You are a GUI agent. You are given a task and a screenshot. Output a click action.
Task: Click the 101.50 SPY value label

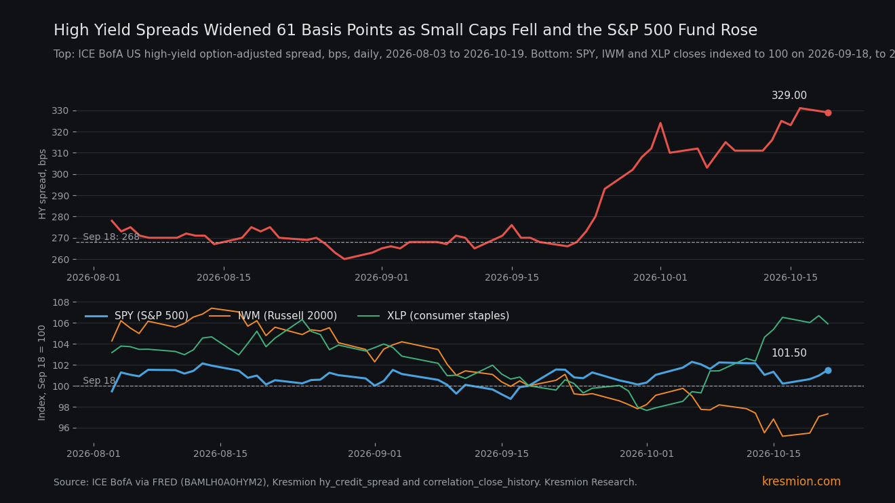coord(789,353)
